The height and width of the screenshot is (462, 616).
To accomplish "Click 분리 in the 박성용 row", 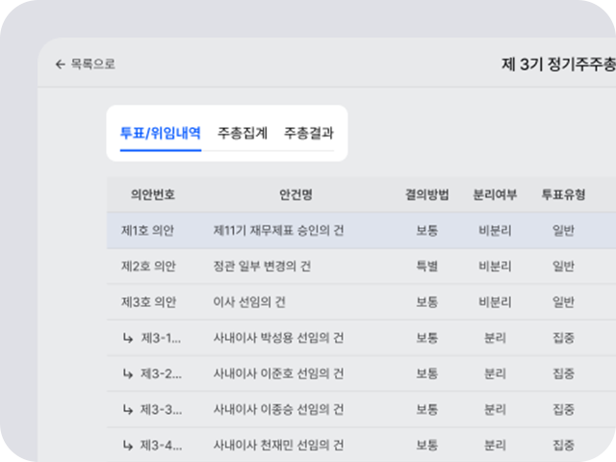I will coord(495,338).
